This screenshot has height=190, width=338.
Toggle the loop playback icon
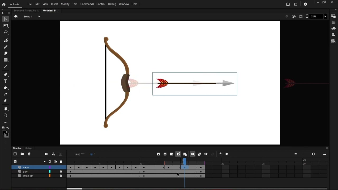220,154
